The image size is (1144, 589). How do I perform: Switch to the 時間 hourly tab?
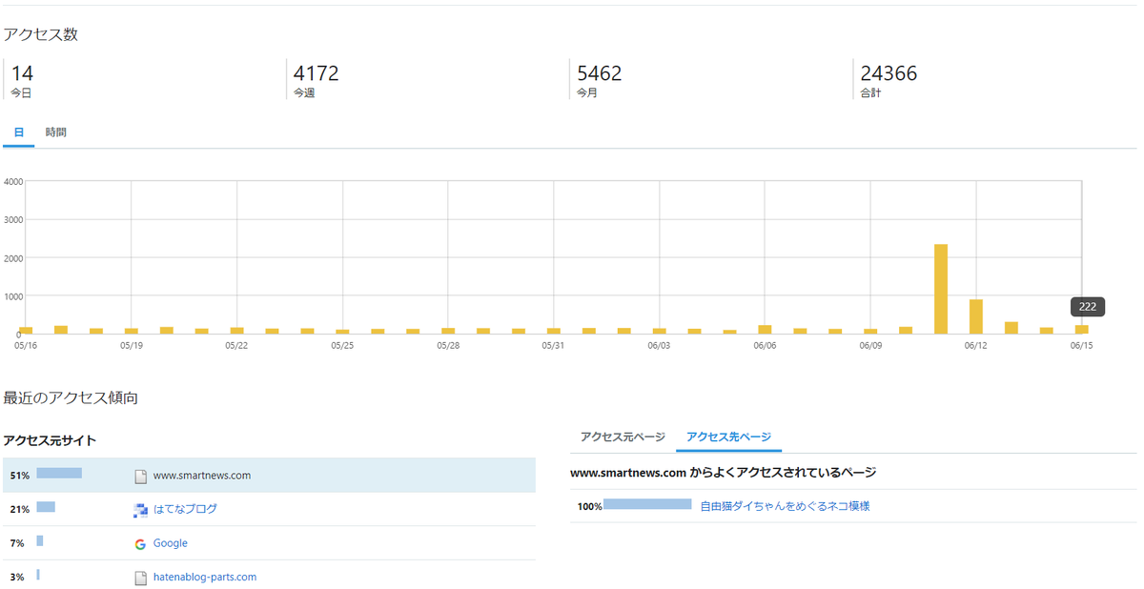pyautogui.click(x=56, y=132)
